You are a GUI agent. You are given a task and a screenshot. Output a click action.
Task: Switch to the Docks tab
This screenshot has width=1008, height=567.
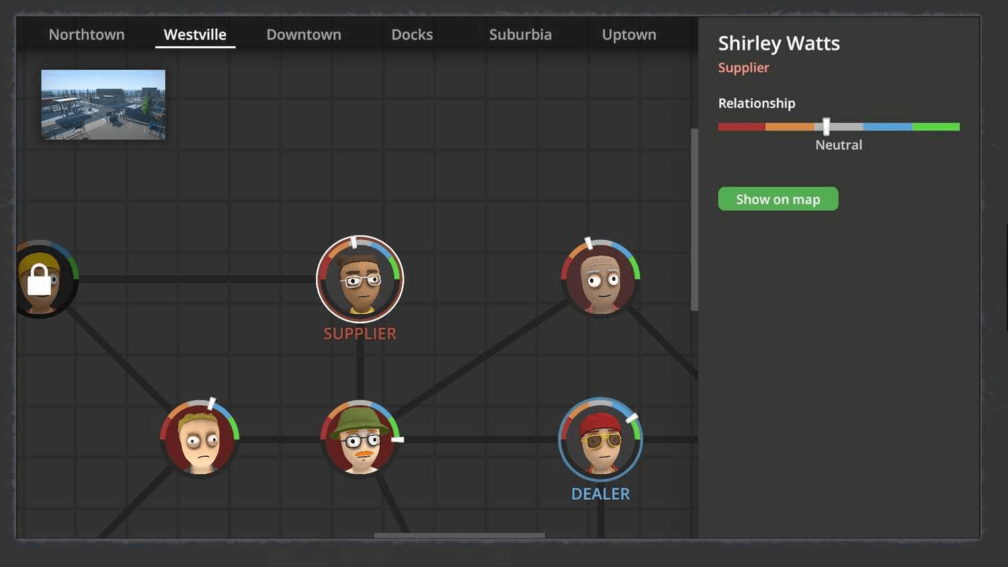(412, 34)
